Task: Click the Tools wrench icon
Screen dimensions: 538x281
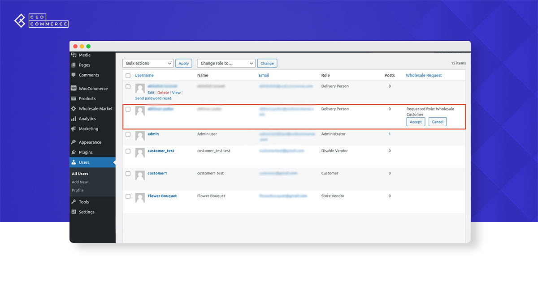Action: click(74, 202)
